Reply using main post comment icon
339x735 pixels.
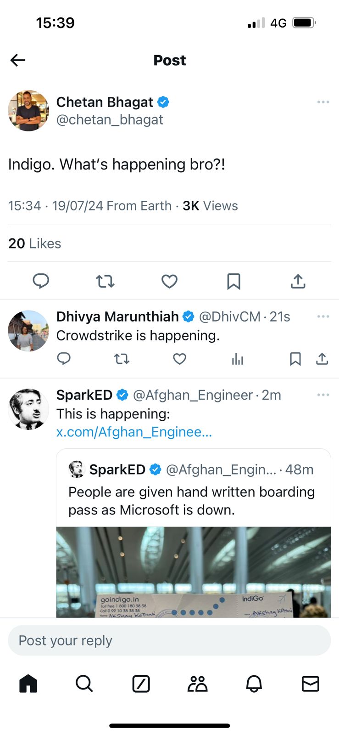click(41, 281)
